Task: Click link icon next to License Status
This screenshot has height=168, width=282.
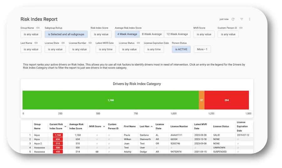Action: (x=138, y=43)
